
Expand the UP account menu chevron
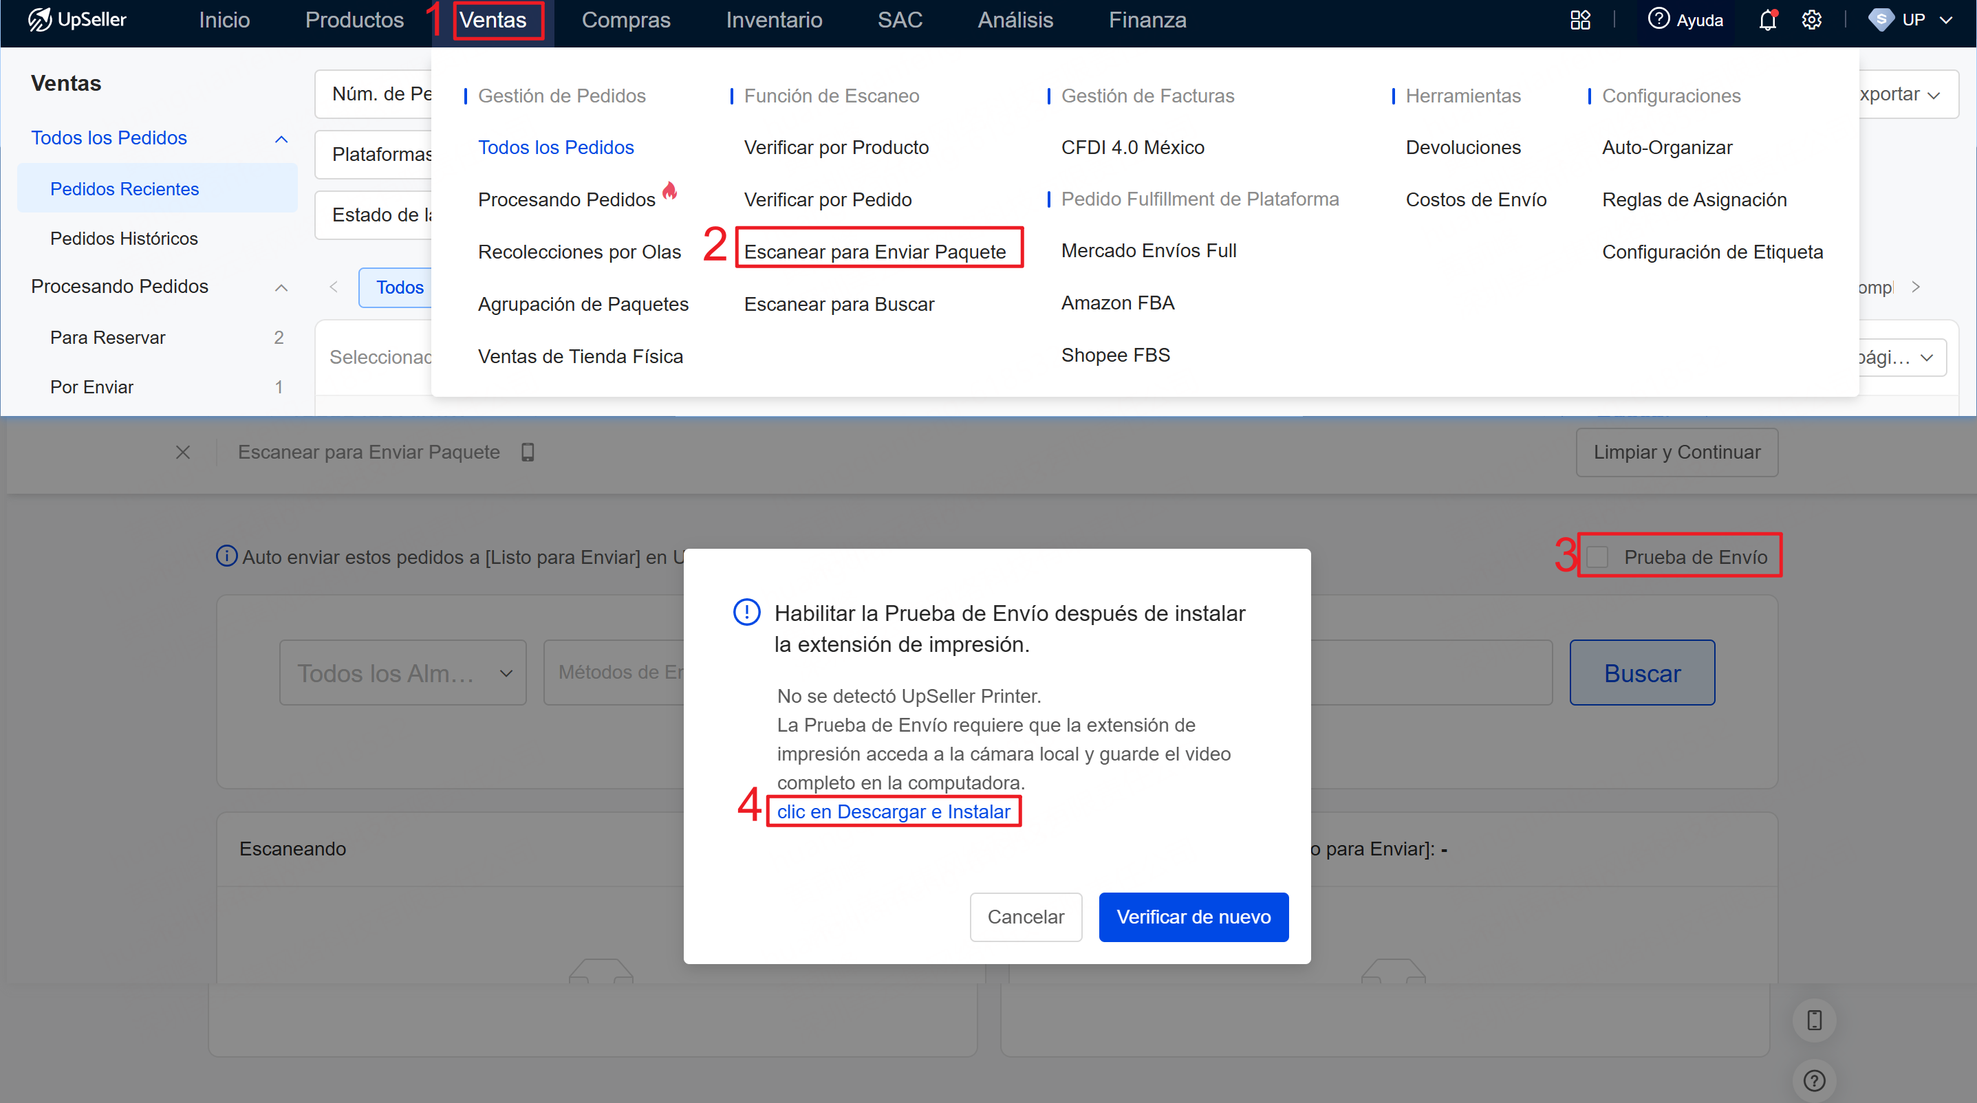click(x=1945, y=20)
